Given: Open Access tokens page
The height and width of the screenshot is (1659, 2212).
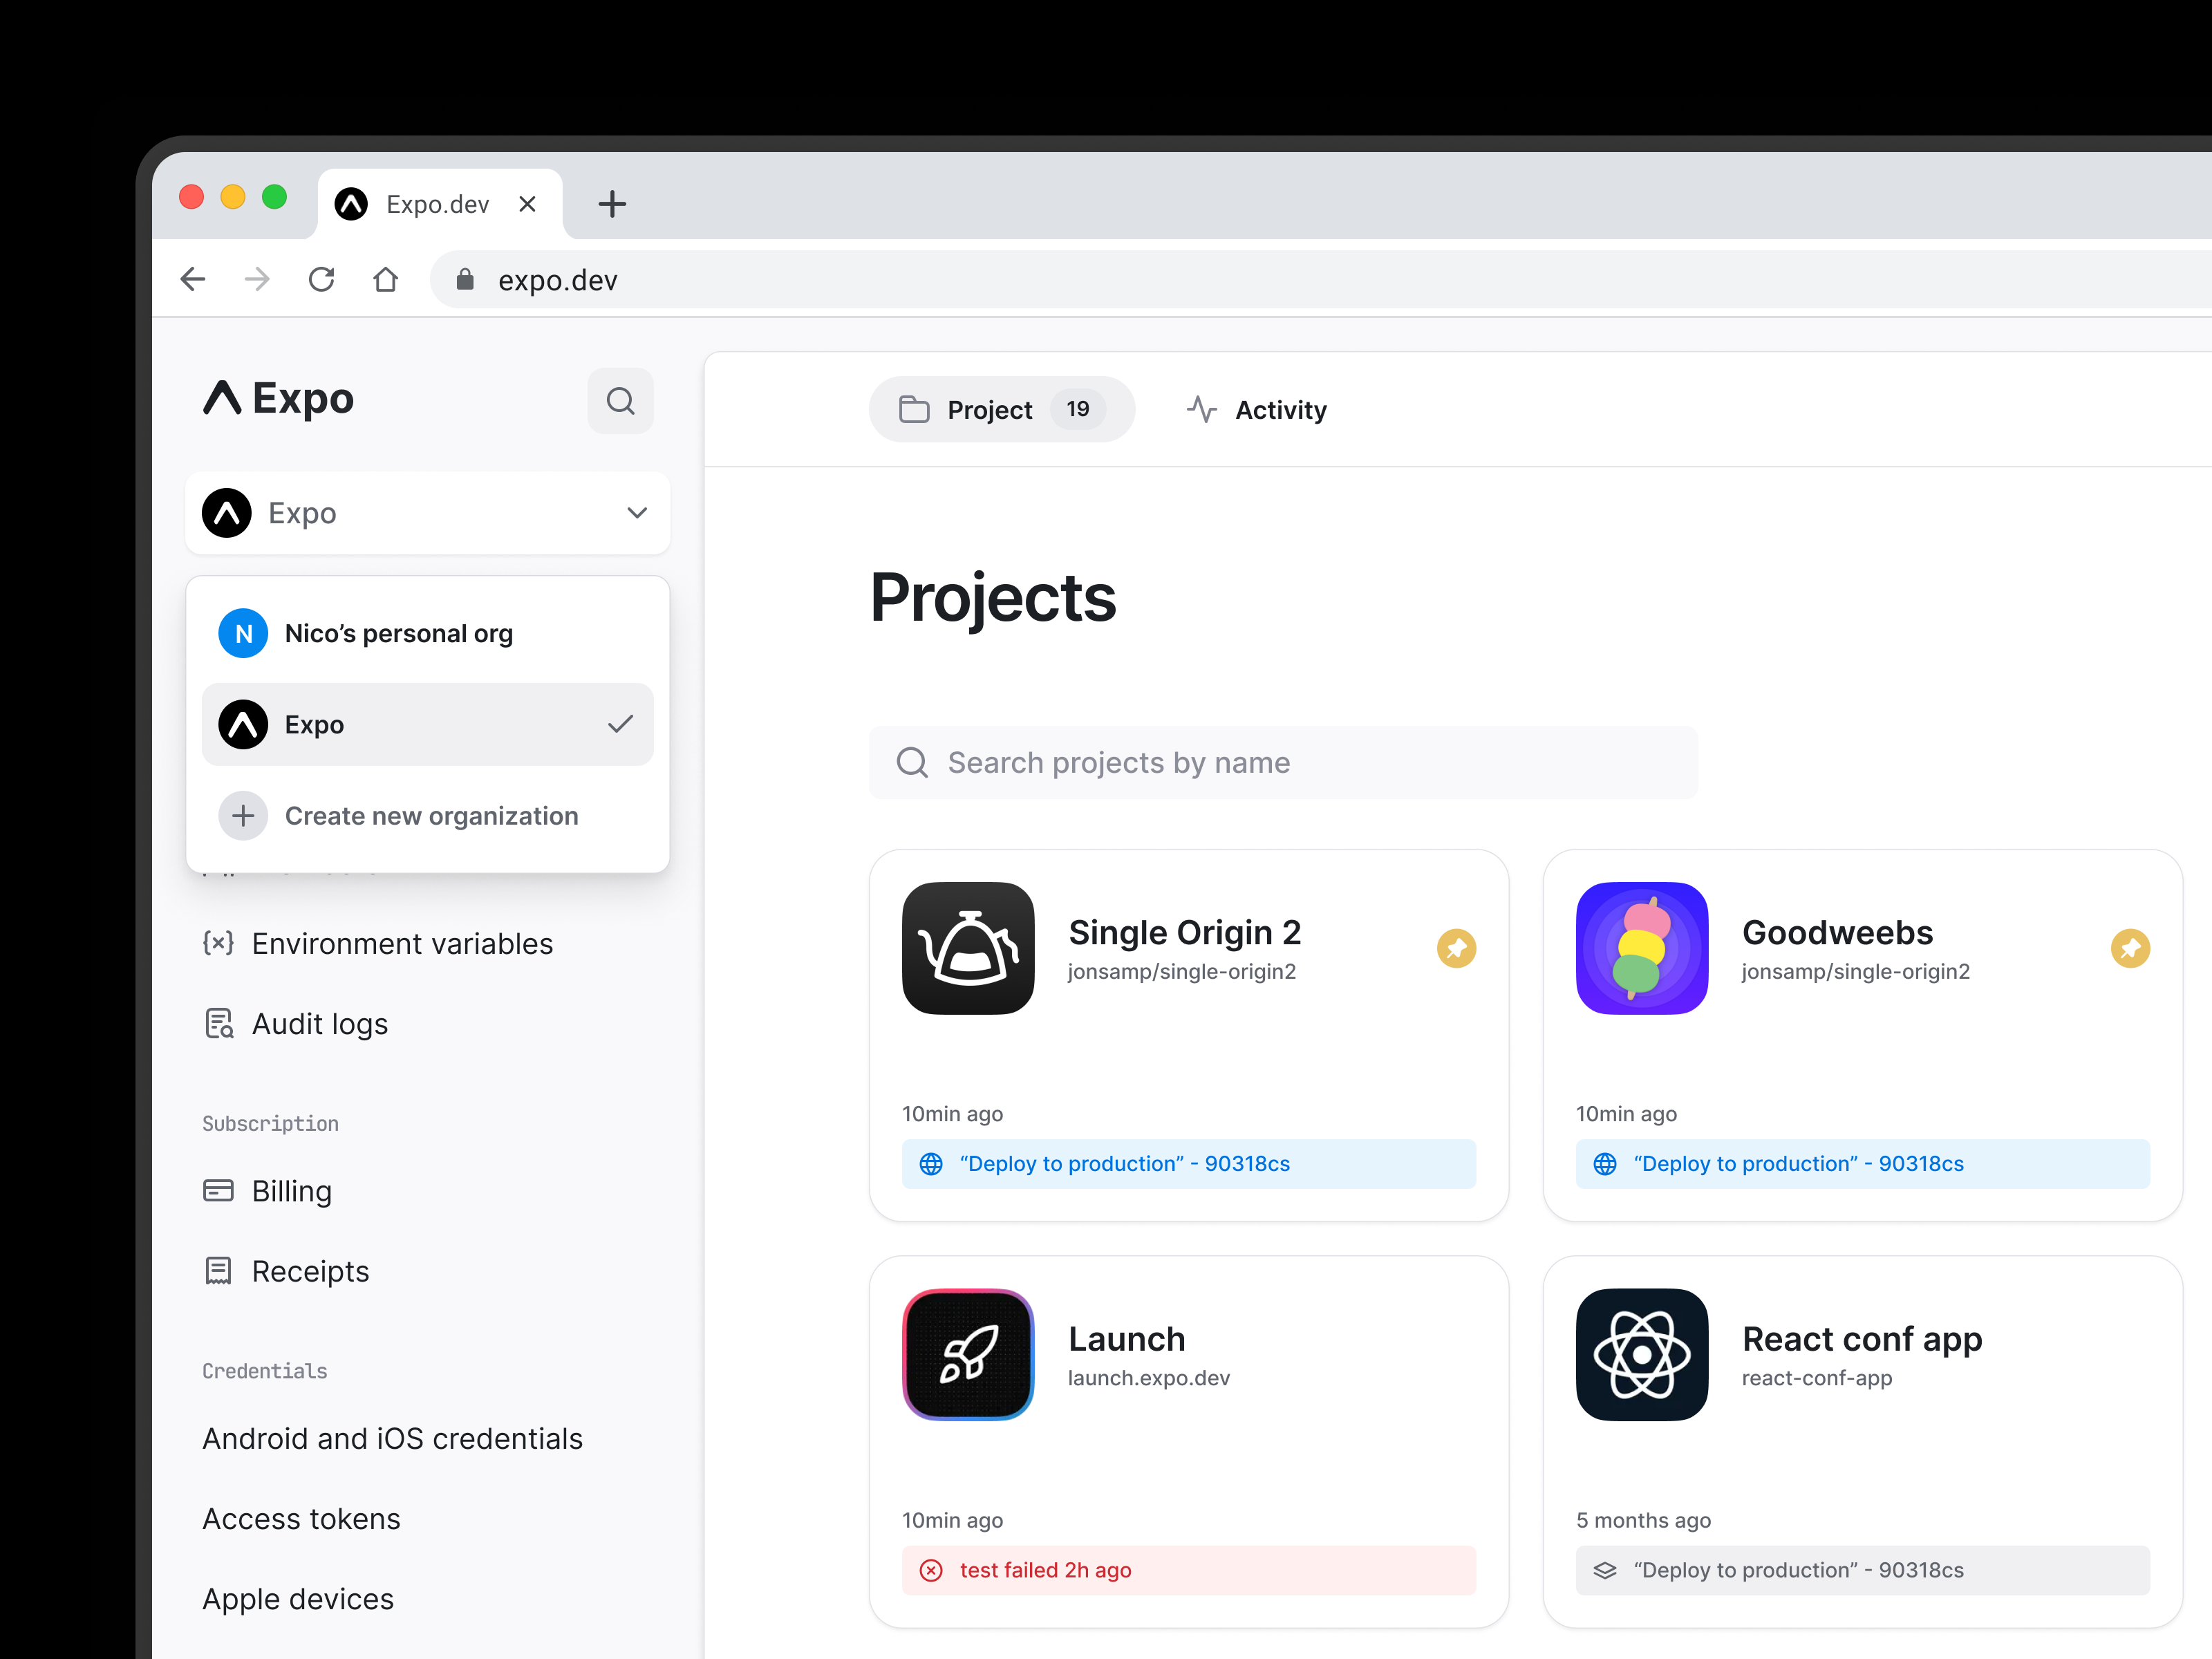Looking at the screenshot, I should pos(301,1518).
